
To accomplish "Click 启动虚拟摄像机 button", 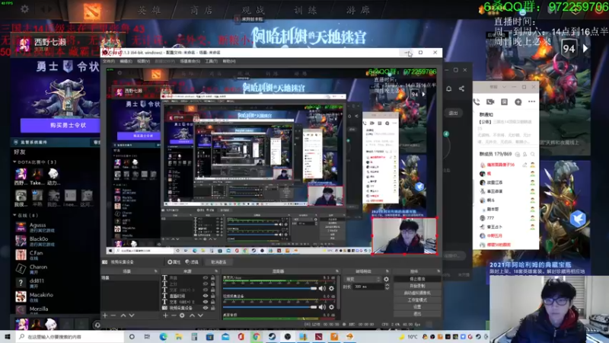I will (417, 293).
